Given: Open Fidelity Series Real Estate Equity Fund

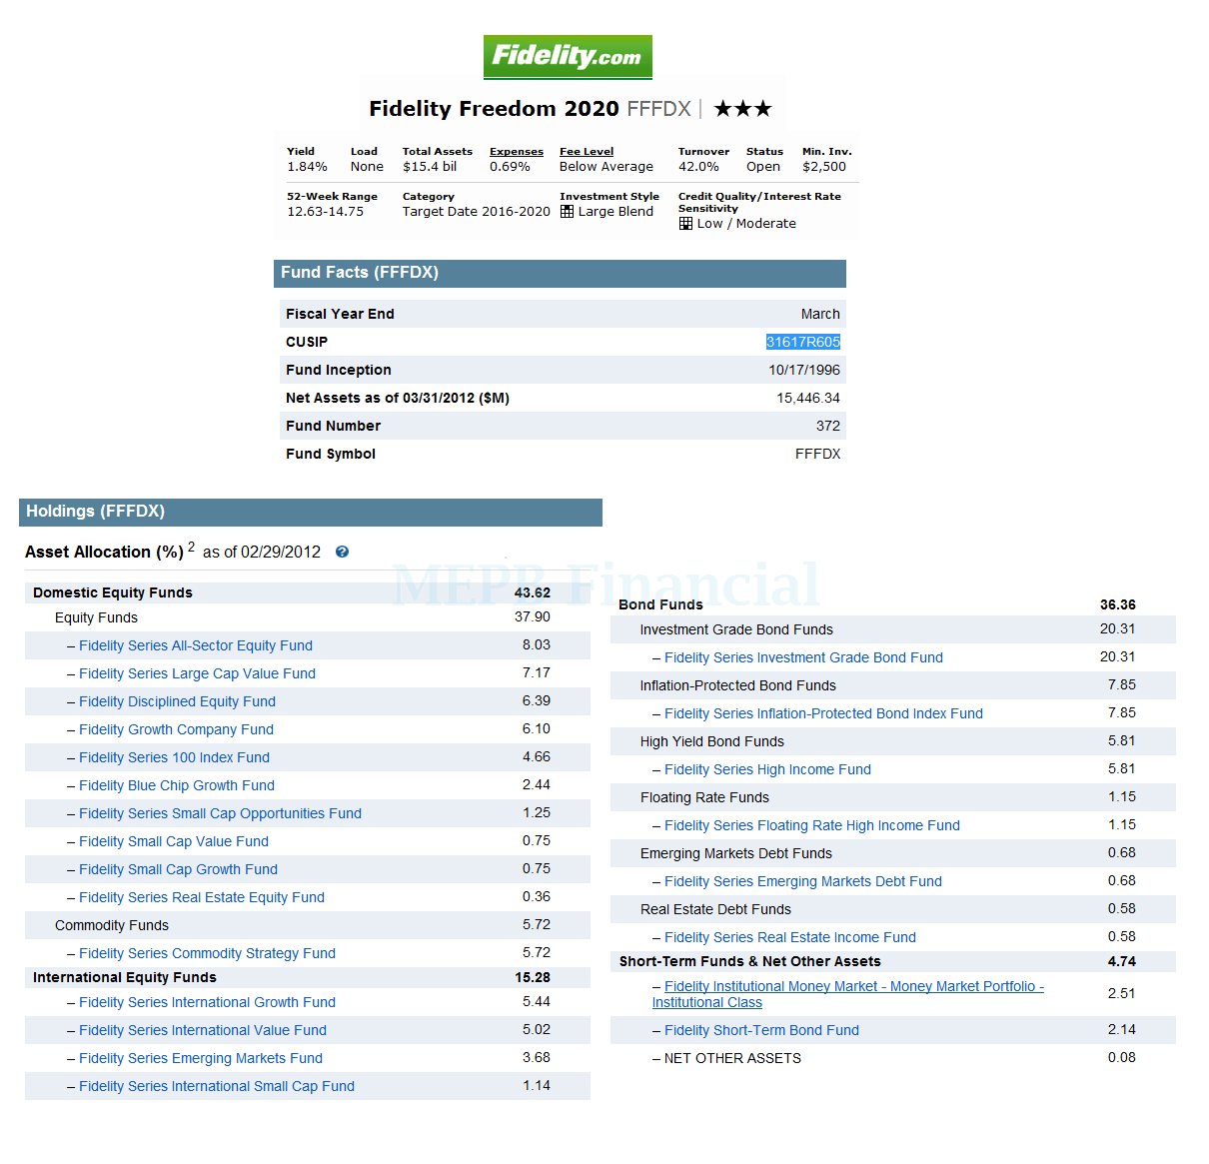Looking at the screenshot, I should (x=202, y=897).
